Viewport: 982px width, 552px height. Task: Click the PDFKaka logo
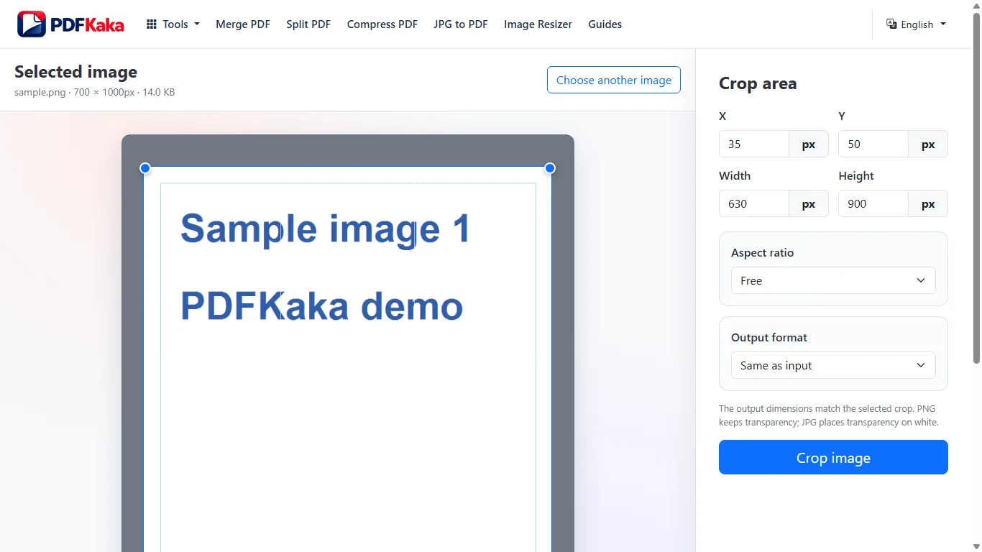(70, 24)
